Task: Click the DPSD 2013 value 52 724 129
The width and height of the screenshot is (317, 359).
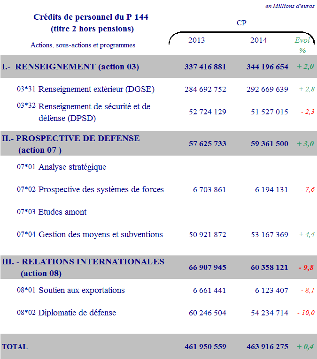Action: (207, 112)
